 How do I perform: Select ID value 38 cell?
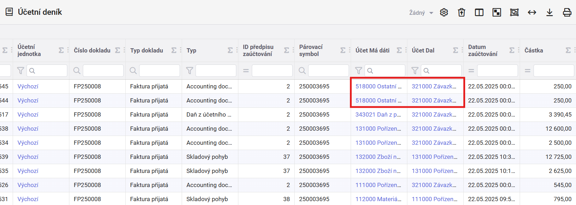[x=266, y=199]
